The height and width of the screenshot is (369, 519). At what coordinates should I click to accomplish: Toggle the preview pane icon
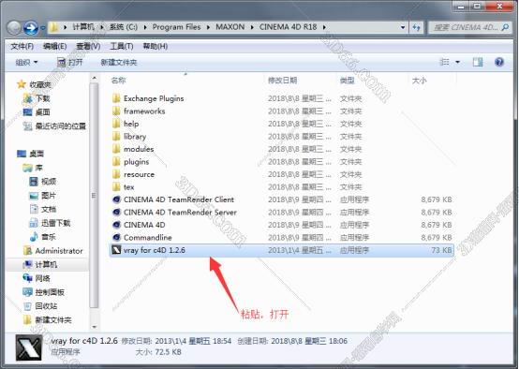pos(478,62)
